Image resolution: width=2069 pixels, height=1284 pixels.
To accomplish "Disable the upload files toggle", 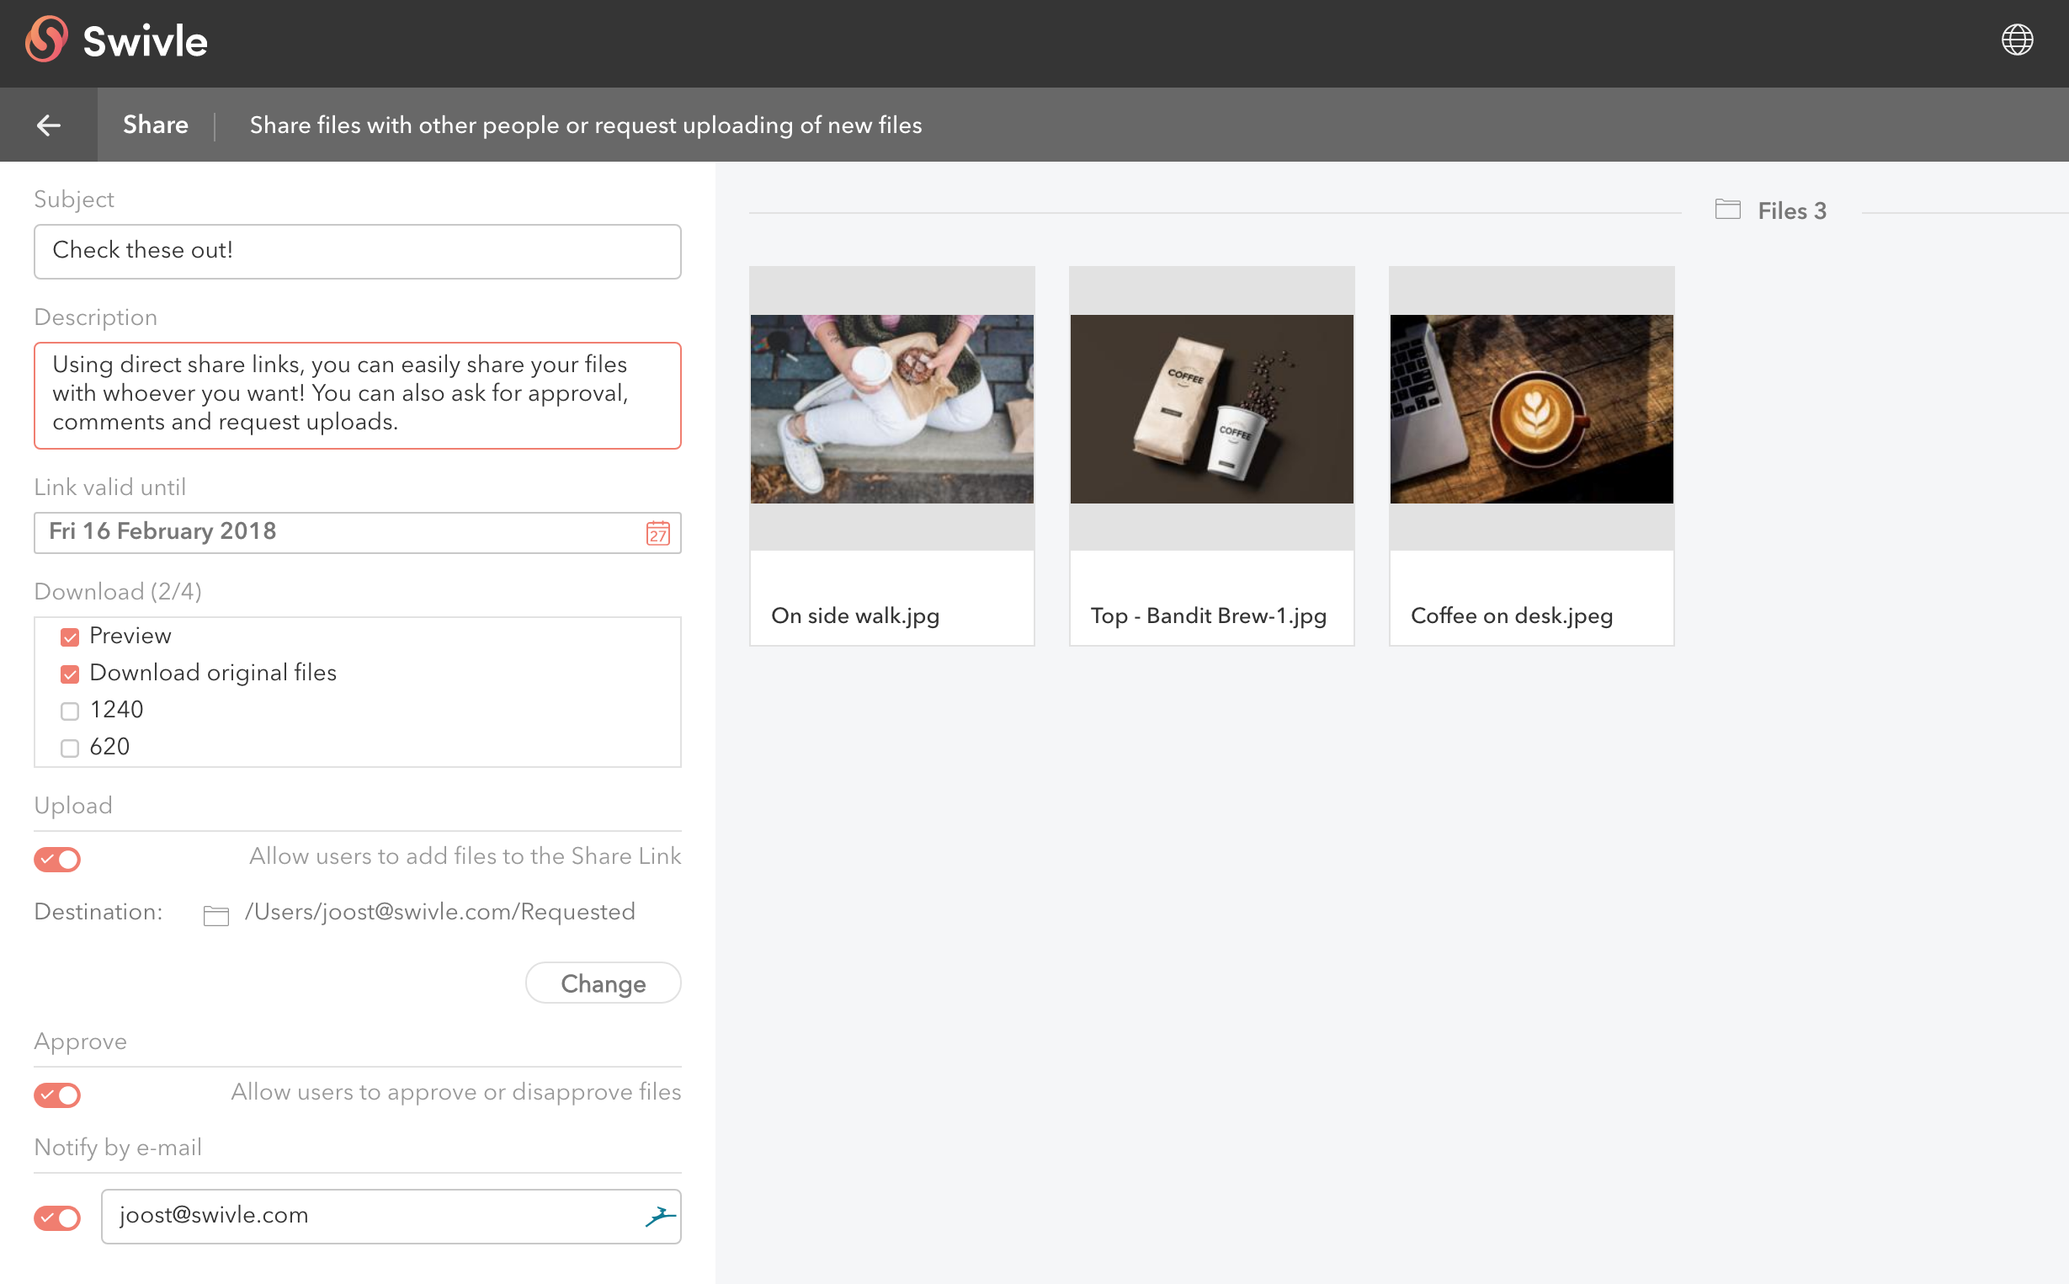I will pyautogui.click(x=58, y=860).
